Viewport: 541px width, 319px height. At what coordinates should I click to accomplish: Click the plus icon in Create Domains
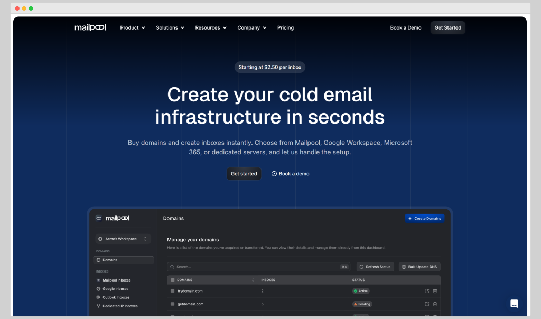pos(410,218)
